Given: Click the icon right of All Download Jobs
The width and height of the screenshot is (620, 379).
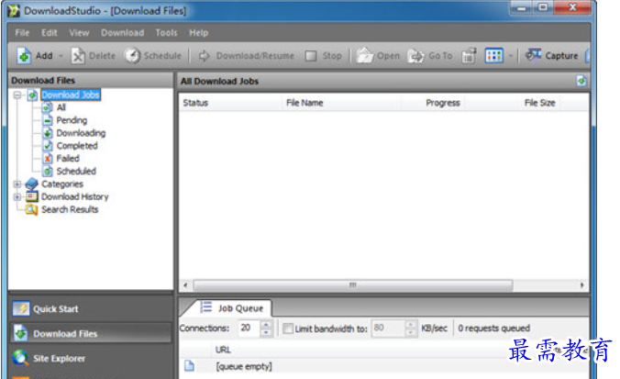Looking at the screenshot, I should click(581, 81).
